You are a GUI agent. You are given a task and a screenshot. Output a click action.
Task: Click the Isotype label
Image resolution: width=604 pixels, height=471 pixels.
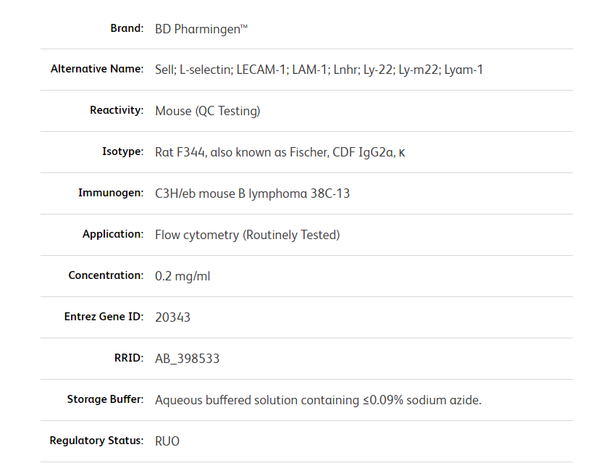pos(122,152)
